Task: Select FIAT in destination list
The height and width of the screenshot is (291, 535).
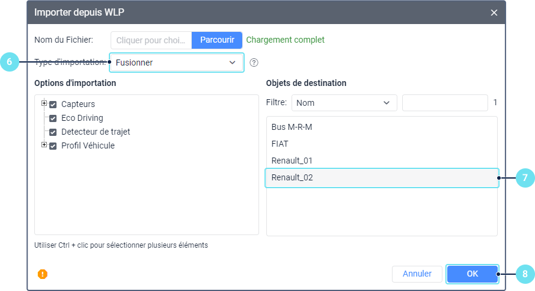Action: [280, 144]
